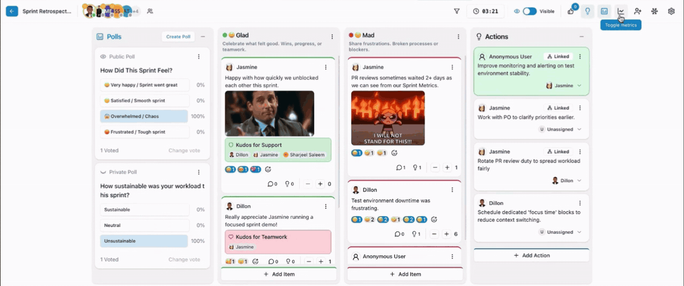This screenshot has height=286, width=684.
Task: Collapse the Polls panel
Action: [202, 36]
